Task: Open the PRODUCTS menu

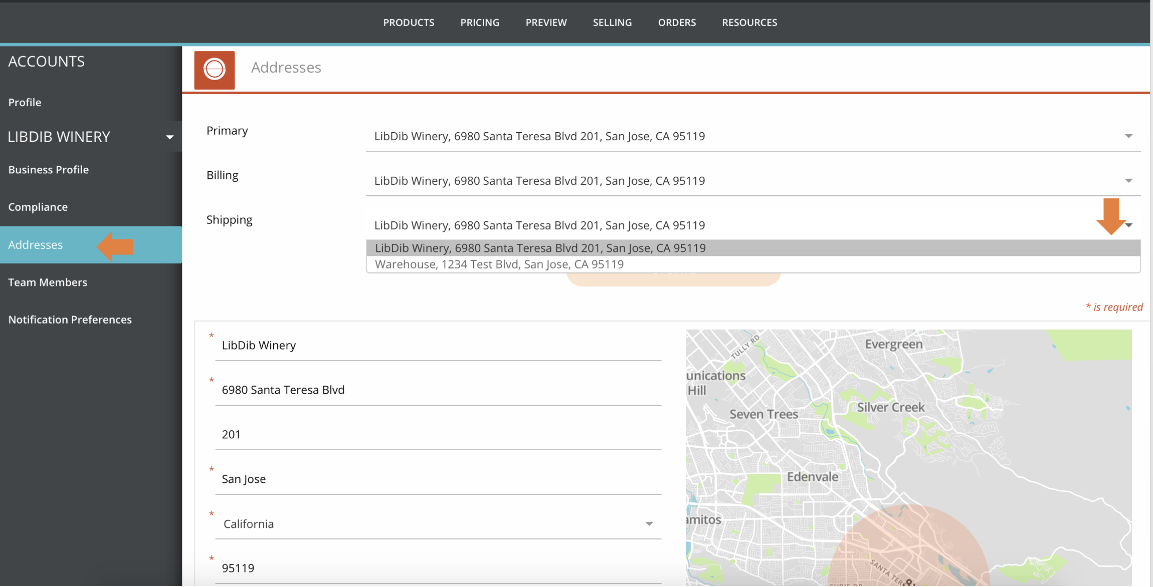Action: [x=409, y=23]
